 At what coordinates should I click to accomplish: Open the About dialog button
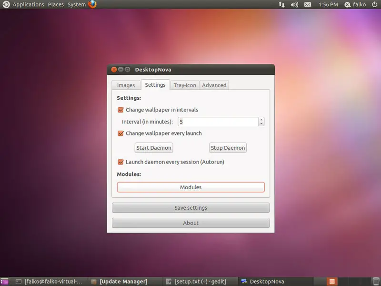tap(191, 223)
